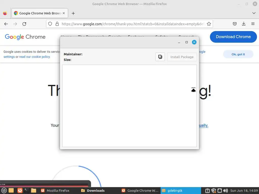
Task: Open the Firefox hamburger menu
Action: click(x=253, y=24)
